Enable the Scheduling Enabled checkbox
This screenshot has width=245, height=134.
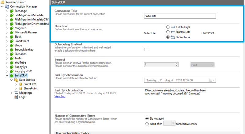click(145, 50)
